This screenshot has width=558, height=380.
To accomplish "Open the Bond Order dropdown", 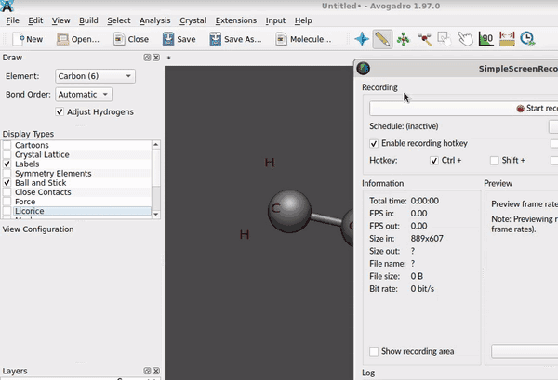I will [x=84, y=95].
